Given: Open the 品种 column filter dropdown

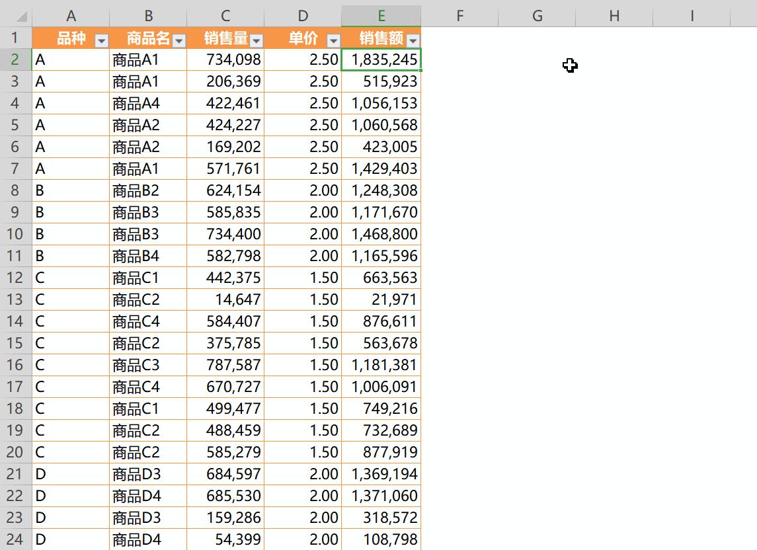Looking at the screenshot, I should pos(101,40).
